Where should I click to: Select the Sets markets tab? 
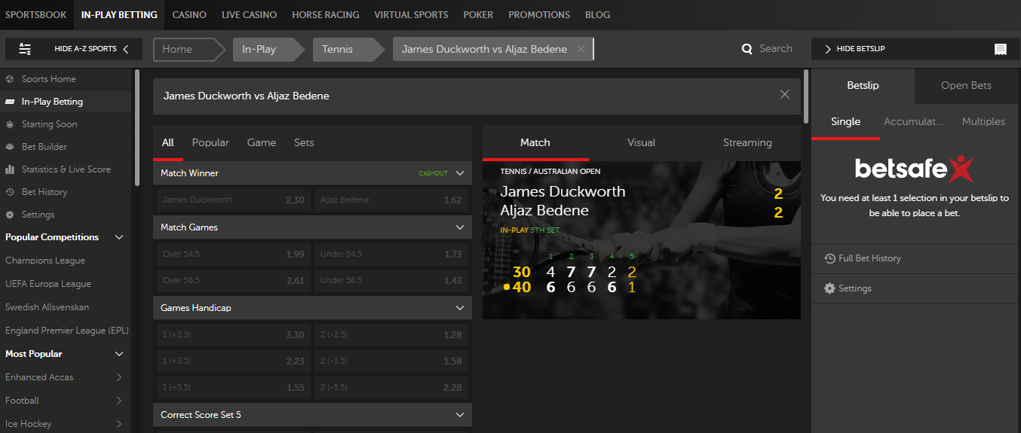304,142
